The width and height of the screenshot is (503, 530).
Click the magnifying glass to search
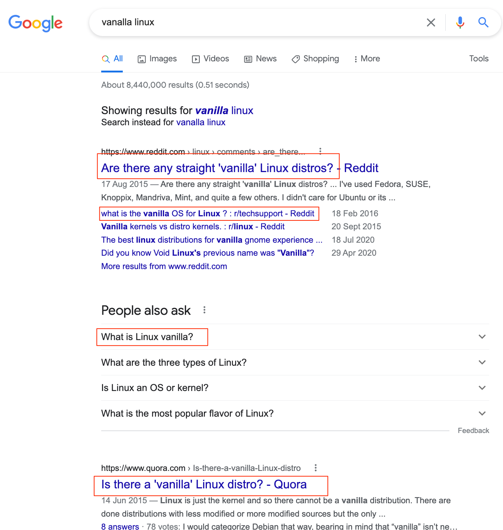coord(483,22)
